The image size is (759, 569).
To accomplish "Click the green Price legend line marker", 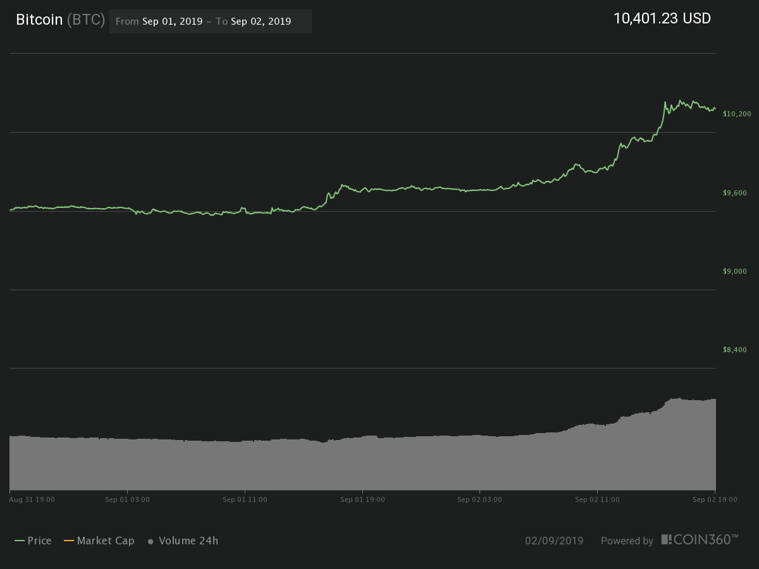I will (x=20, y=541).
